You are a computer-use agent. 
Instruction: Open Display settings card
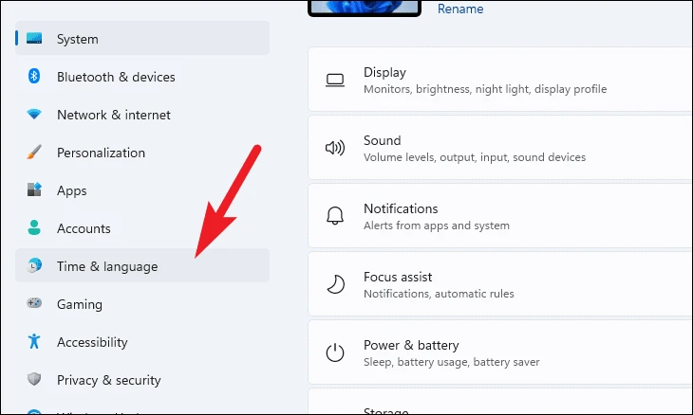pos(500,80)
